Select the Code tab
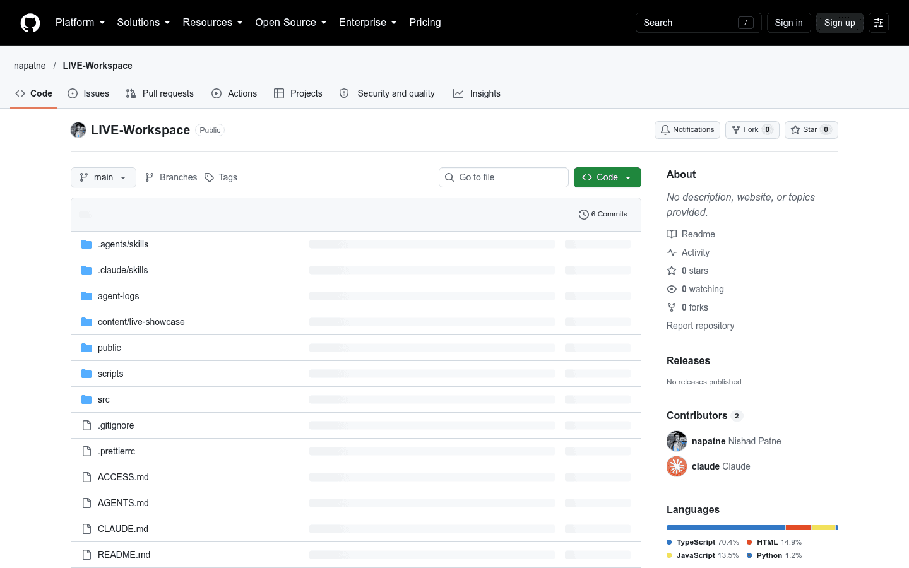Screen dimensions: 909x568 33,93
